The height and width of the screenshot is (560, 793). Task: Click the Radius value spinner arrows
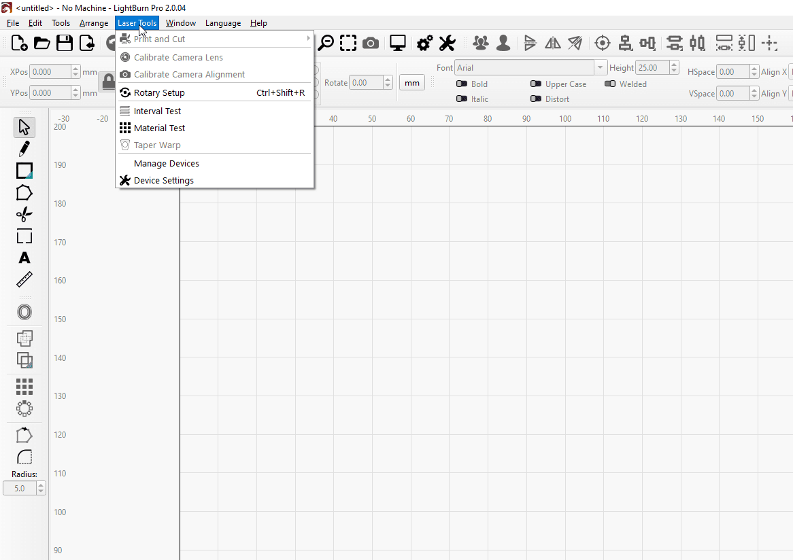point(41,488)
